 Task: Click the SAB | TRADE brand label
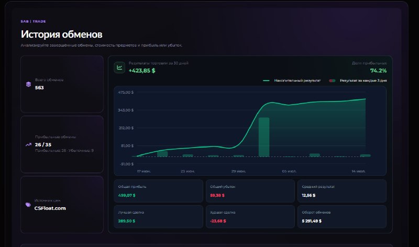click(x=33, y=21)
